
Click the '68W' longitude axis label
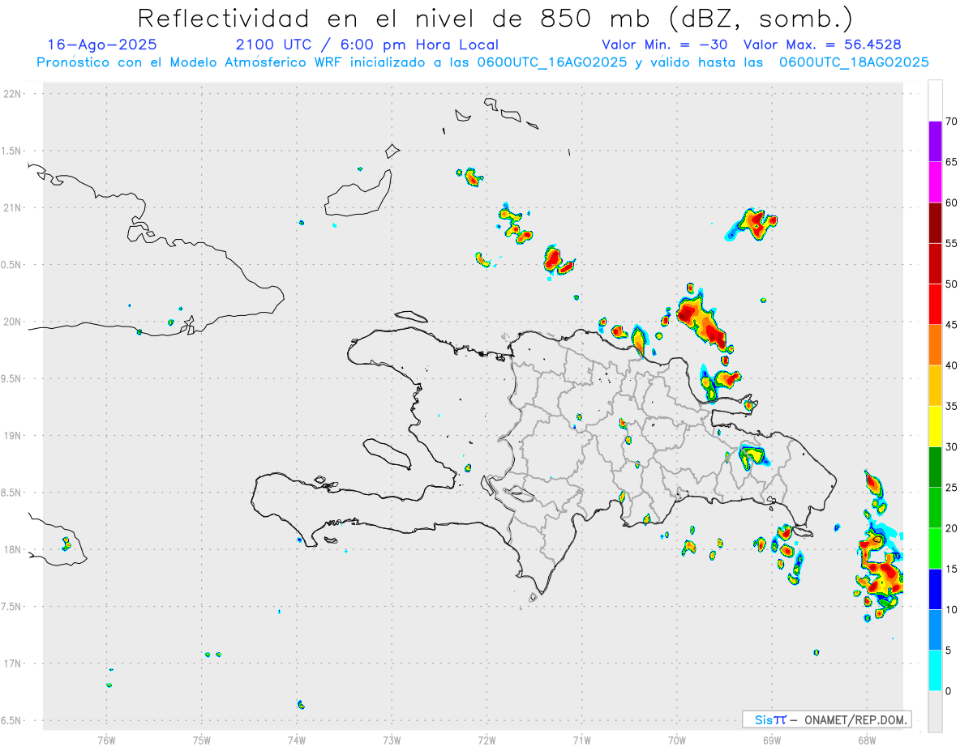[x=867, y=740]
